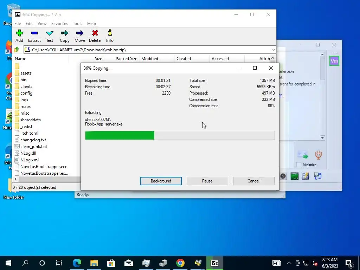Go up one folder level icon
Screen dimensions: 360x270
pyautogui.click(x=17, y=50)
